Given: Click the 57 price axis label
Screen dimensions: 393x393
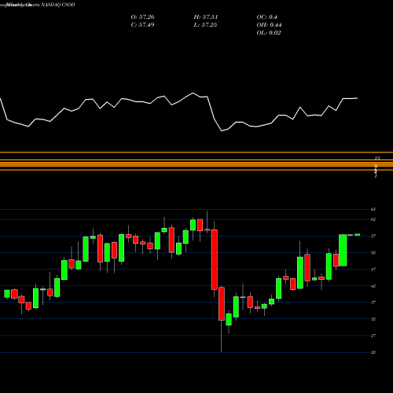Looking at the screenshot, I should point(373,236).
